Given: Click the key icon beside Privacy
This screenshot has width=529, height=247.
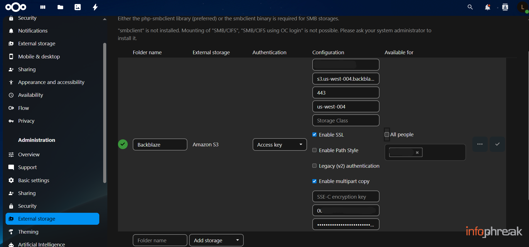Looking at the screenshot, I should click(x=11, y=121).
